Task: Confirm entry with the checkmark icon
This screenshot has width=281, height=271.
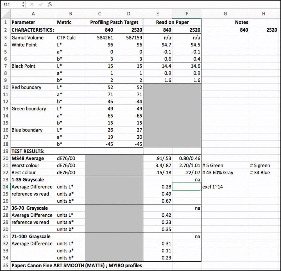Action: [40, 4]
